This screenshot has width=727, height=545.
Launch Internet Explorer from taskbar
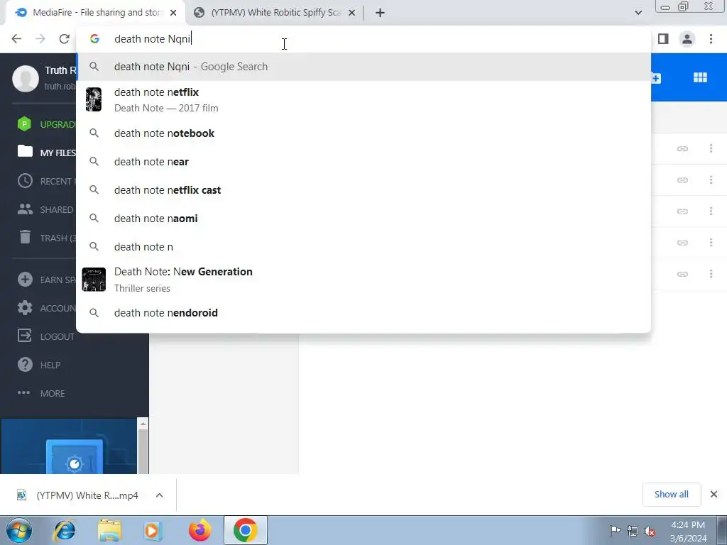[65, 531]
